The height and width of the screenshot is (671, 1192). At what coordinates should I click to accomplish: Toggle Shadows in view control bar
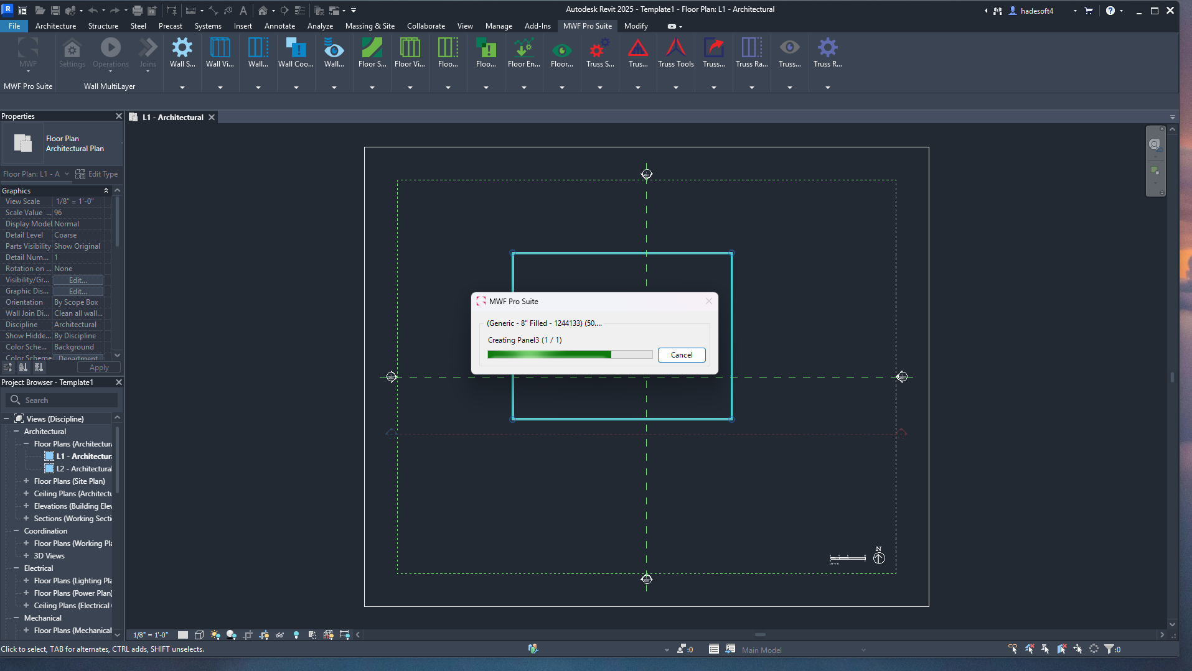pyautogui.click(x=232, y=635)
